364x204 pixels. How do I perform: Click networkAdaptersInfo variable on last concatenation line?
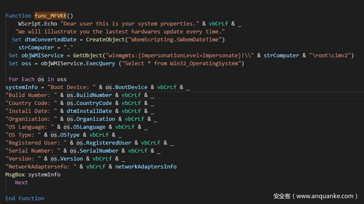[x=146, y=167]
